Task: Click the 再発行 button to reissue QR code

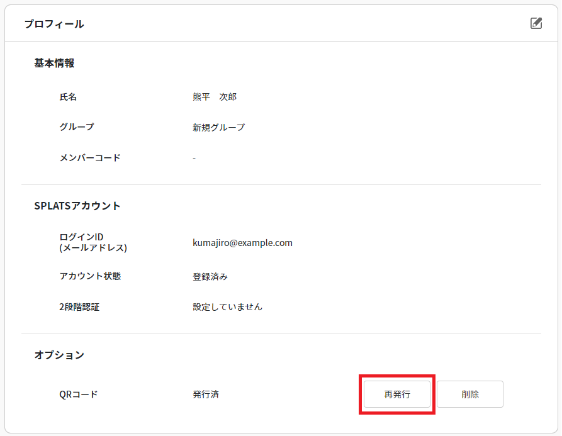Action: (396, 394)
